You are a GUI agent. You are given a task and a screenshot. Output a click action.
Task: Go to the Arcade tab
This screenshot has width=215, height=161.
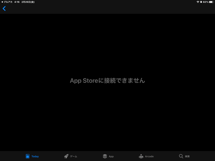pyautogui.click(x=146, y=156)
